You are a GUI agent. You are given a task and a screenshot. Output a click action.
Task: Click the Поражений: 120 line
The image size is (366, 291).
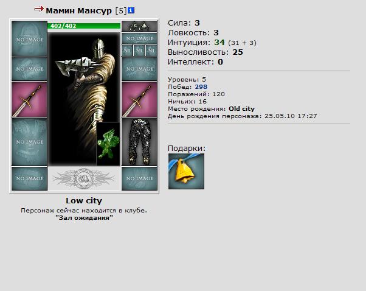(x=196, y=94)
